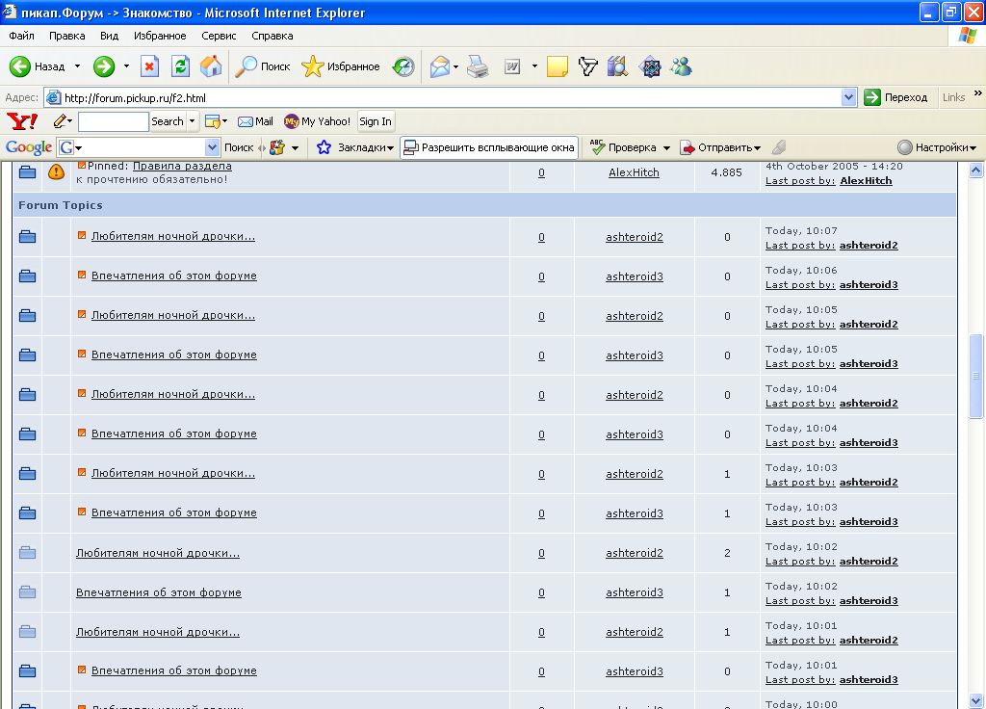Screen dimensions: 986x709
Task: Click the Google toolbar bookmarks star icon
Action: coord(324,147)
